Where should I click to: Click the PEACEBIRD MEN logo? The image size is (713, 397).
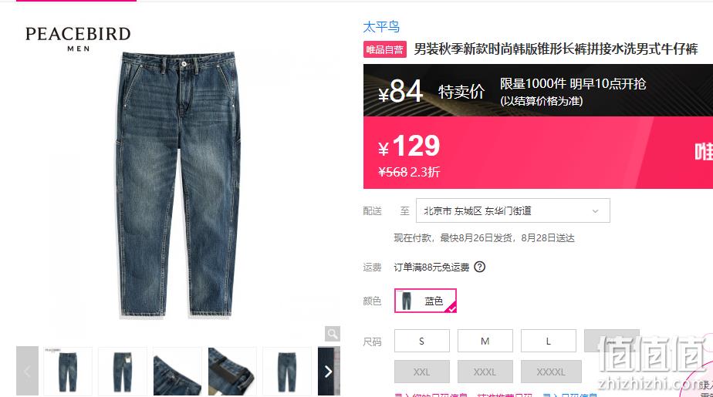pos(78,39)
